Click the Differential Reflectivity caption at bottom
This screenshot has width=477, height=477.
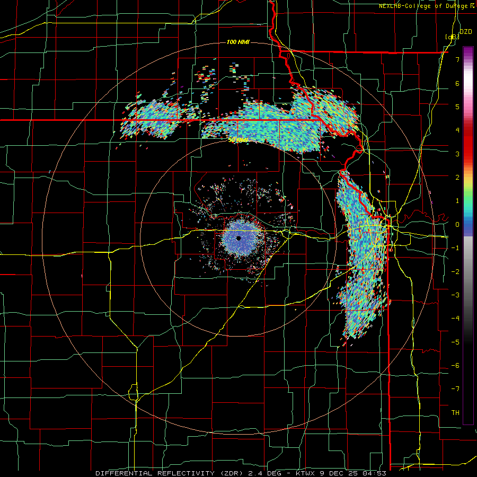click(241, 473)
